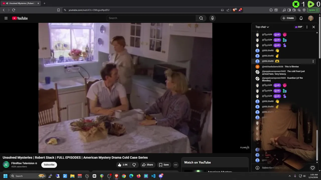Open the browser extensions puzzle icon
321x180 pixels.
(x=271, y=10)
